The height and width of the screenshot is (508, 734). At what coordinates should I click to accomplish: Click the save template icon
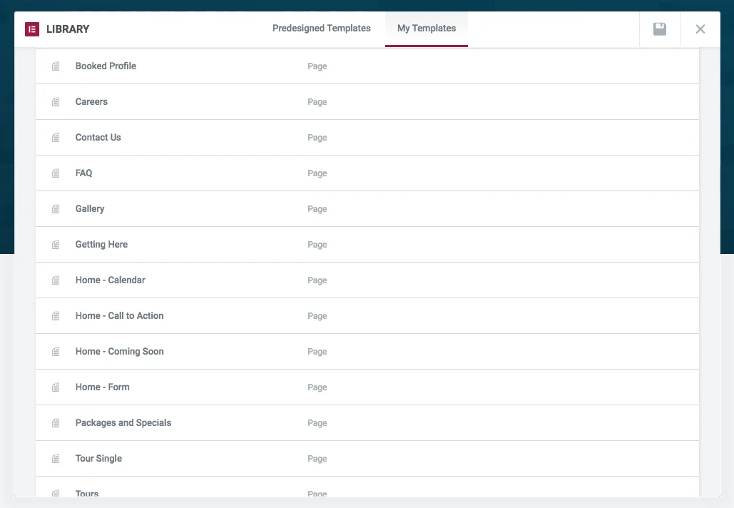point(659,29)
